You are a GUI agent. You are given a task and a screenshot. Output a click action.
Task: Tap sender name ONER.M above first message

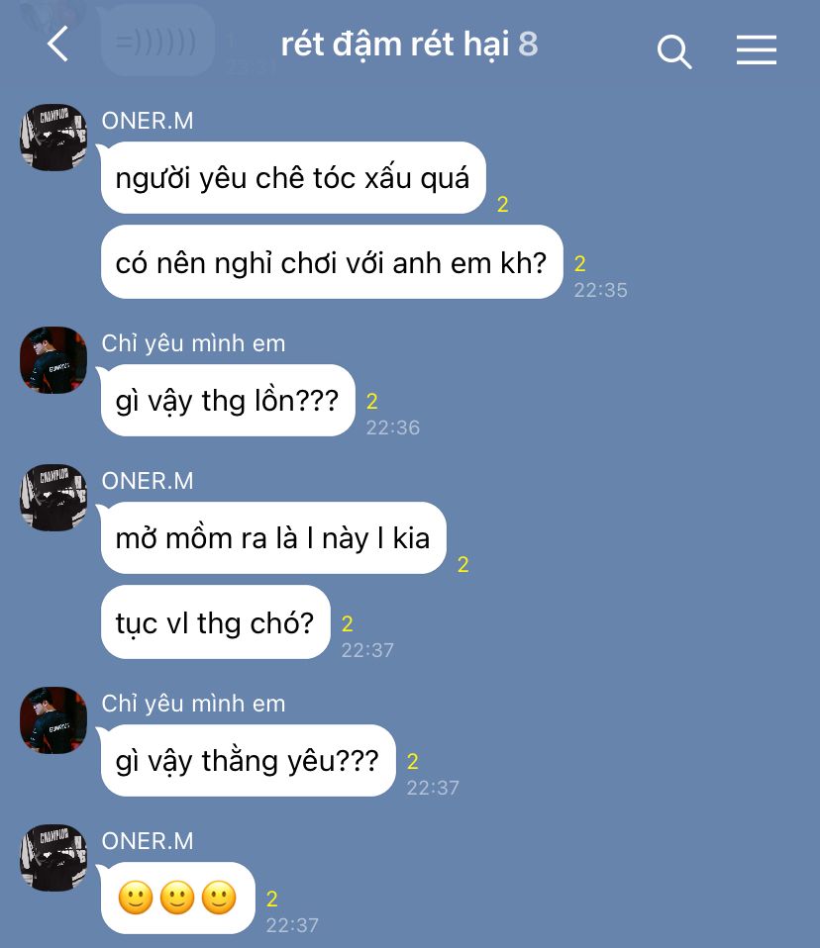point(148,121)
